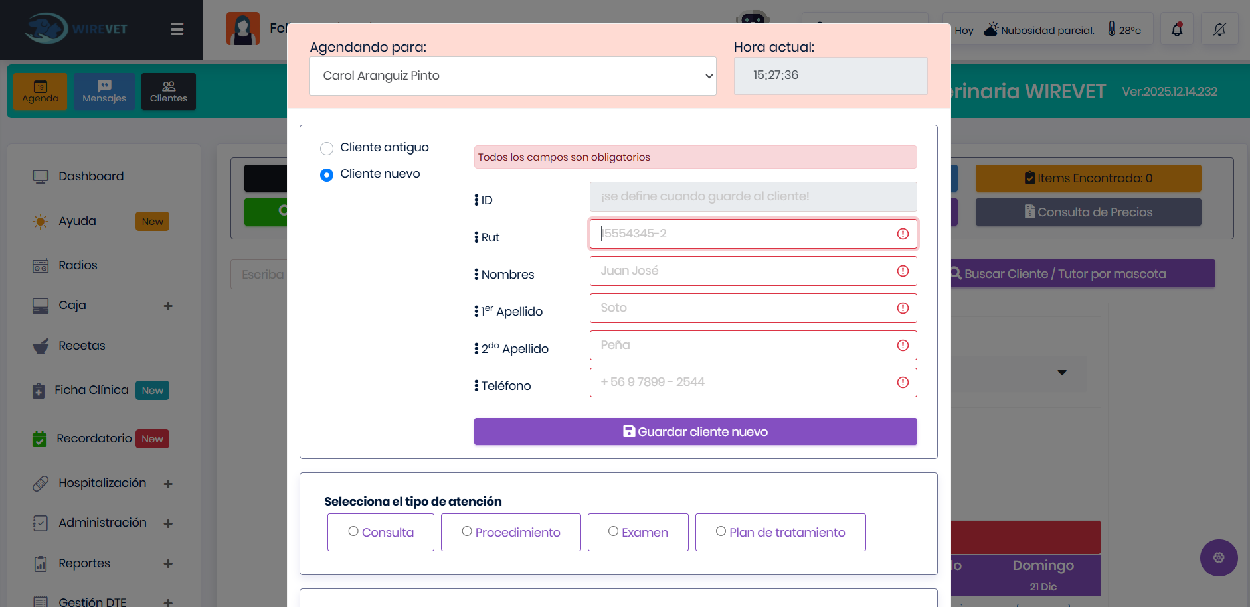1250x607 pixels.
Task: Click the hamburger menu beside the WIREVET logo
Action: [x=177, y=29]
